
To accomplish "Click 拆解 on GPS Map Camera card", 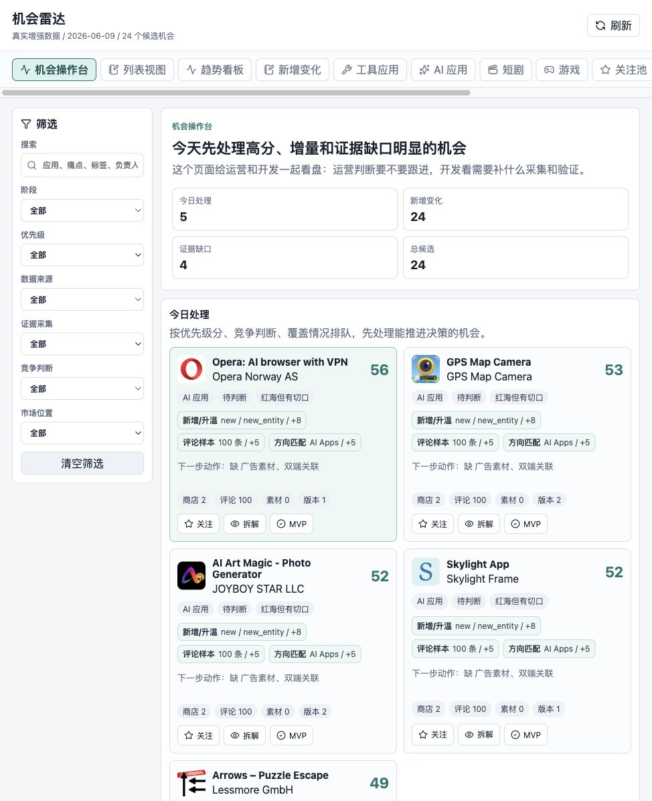I will 479,524.
